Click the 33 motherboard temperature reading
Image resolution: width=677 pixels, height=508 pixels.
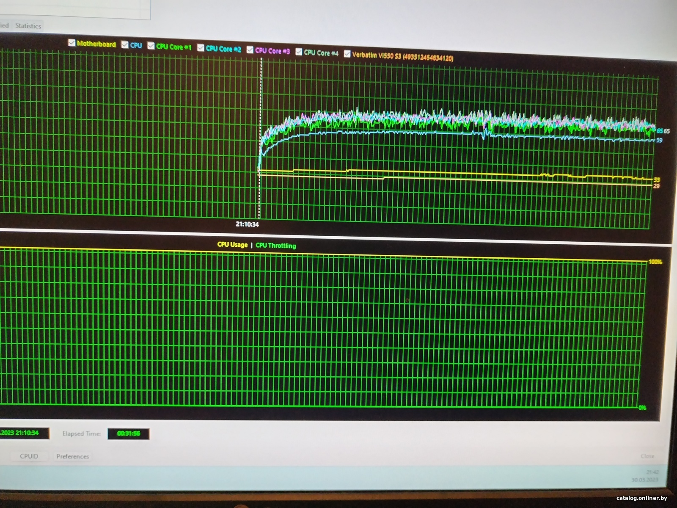point(657,180)
